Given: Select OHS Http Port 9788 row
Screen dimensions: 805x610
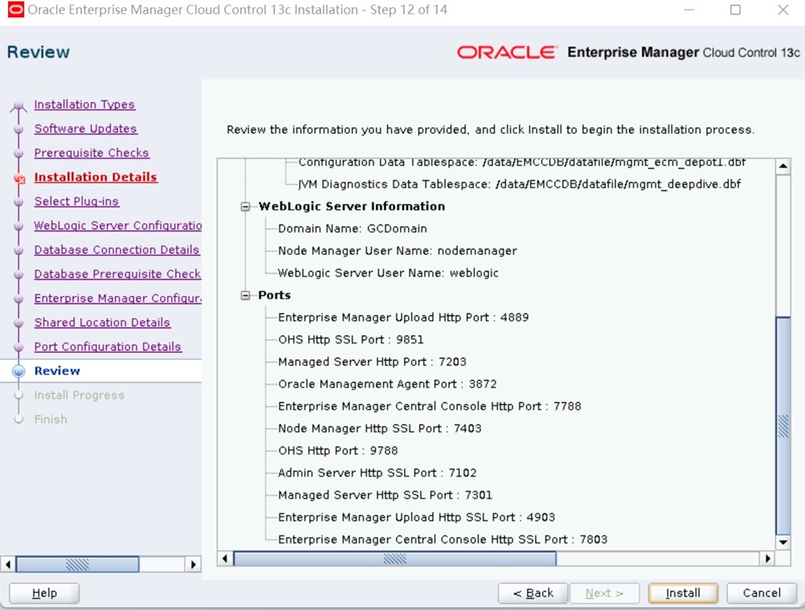Looking at the screenshot, I should (x=338, y=450).
